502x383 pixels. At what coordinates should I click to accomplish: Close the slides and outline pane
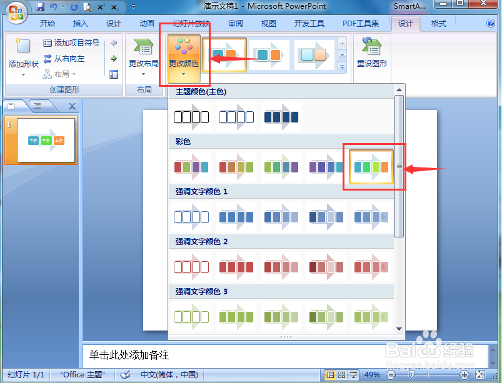click(x=73, y=106)
